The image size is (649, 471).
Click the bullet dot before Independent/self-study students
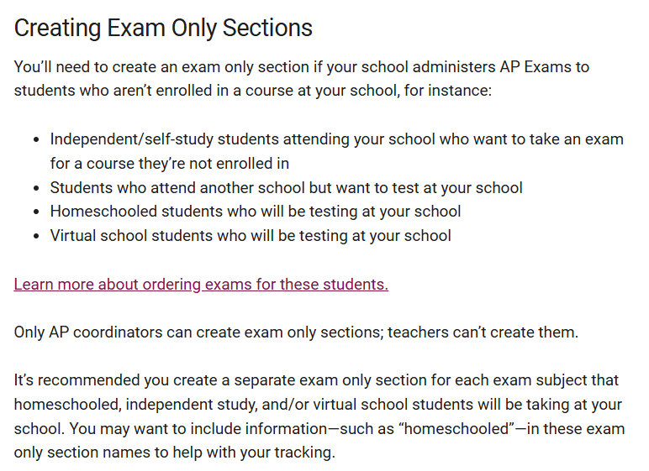(37, 139)
